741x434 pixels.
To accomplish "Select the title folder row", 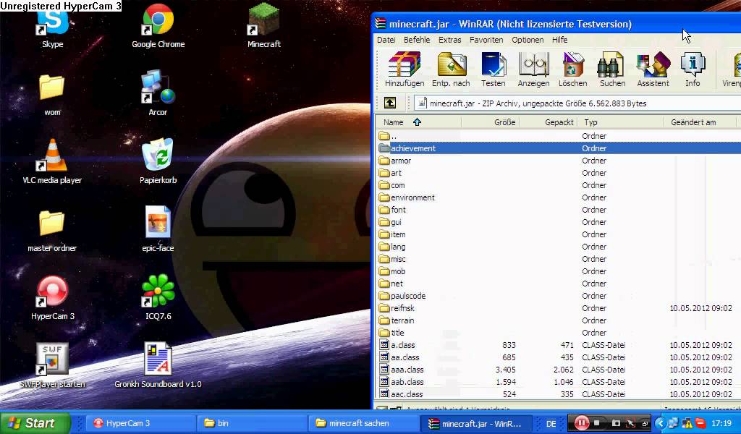I will pyautogui.click(x=559, y=333).
